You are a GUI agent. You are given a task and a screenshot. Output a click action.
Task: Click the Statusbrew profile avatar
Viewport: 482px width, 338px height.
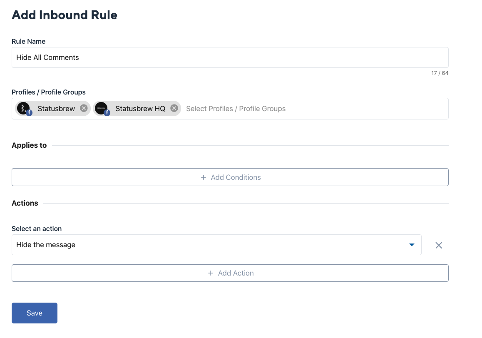pos(23,108)
